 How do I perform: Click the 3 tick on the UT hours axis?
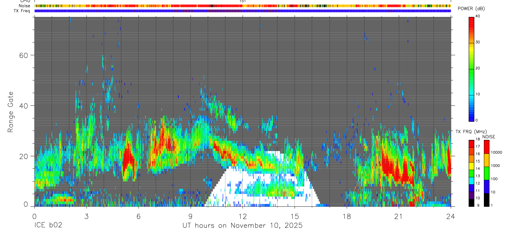click(86, 216)
